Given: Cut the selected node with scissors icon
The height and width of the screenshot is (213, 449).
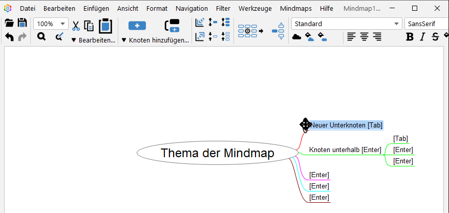Looking at the screenshot, I should [76, 26].
